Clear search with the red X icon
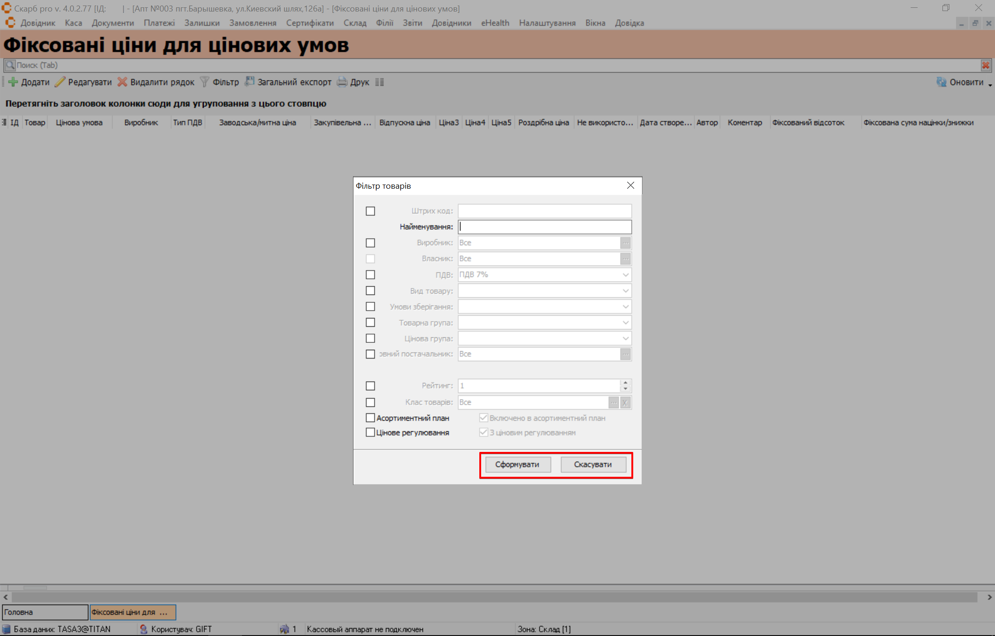Image resolution: width=995 pixels, height=636 pixels. pos(985,65)
